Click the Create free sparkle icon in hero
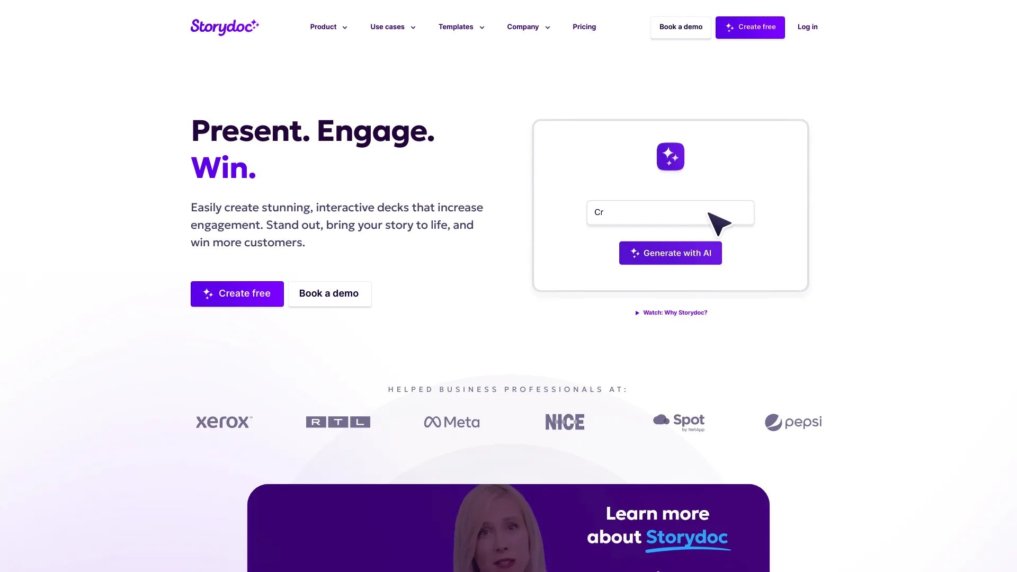 pos(208,293)
